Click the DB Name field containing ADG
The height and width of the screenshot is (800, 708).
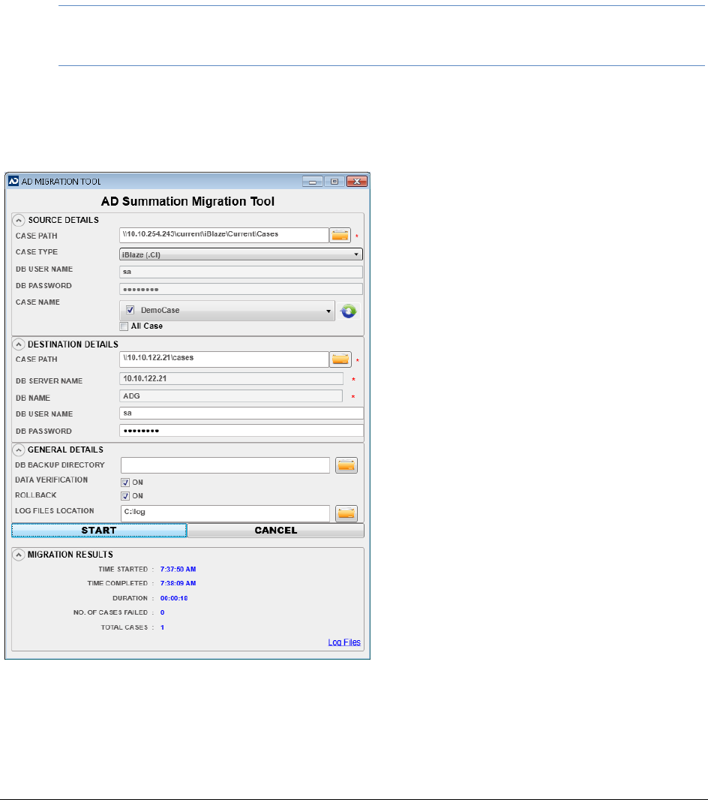click(231, 396)
